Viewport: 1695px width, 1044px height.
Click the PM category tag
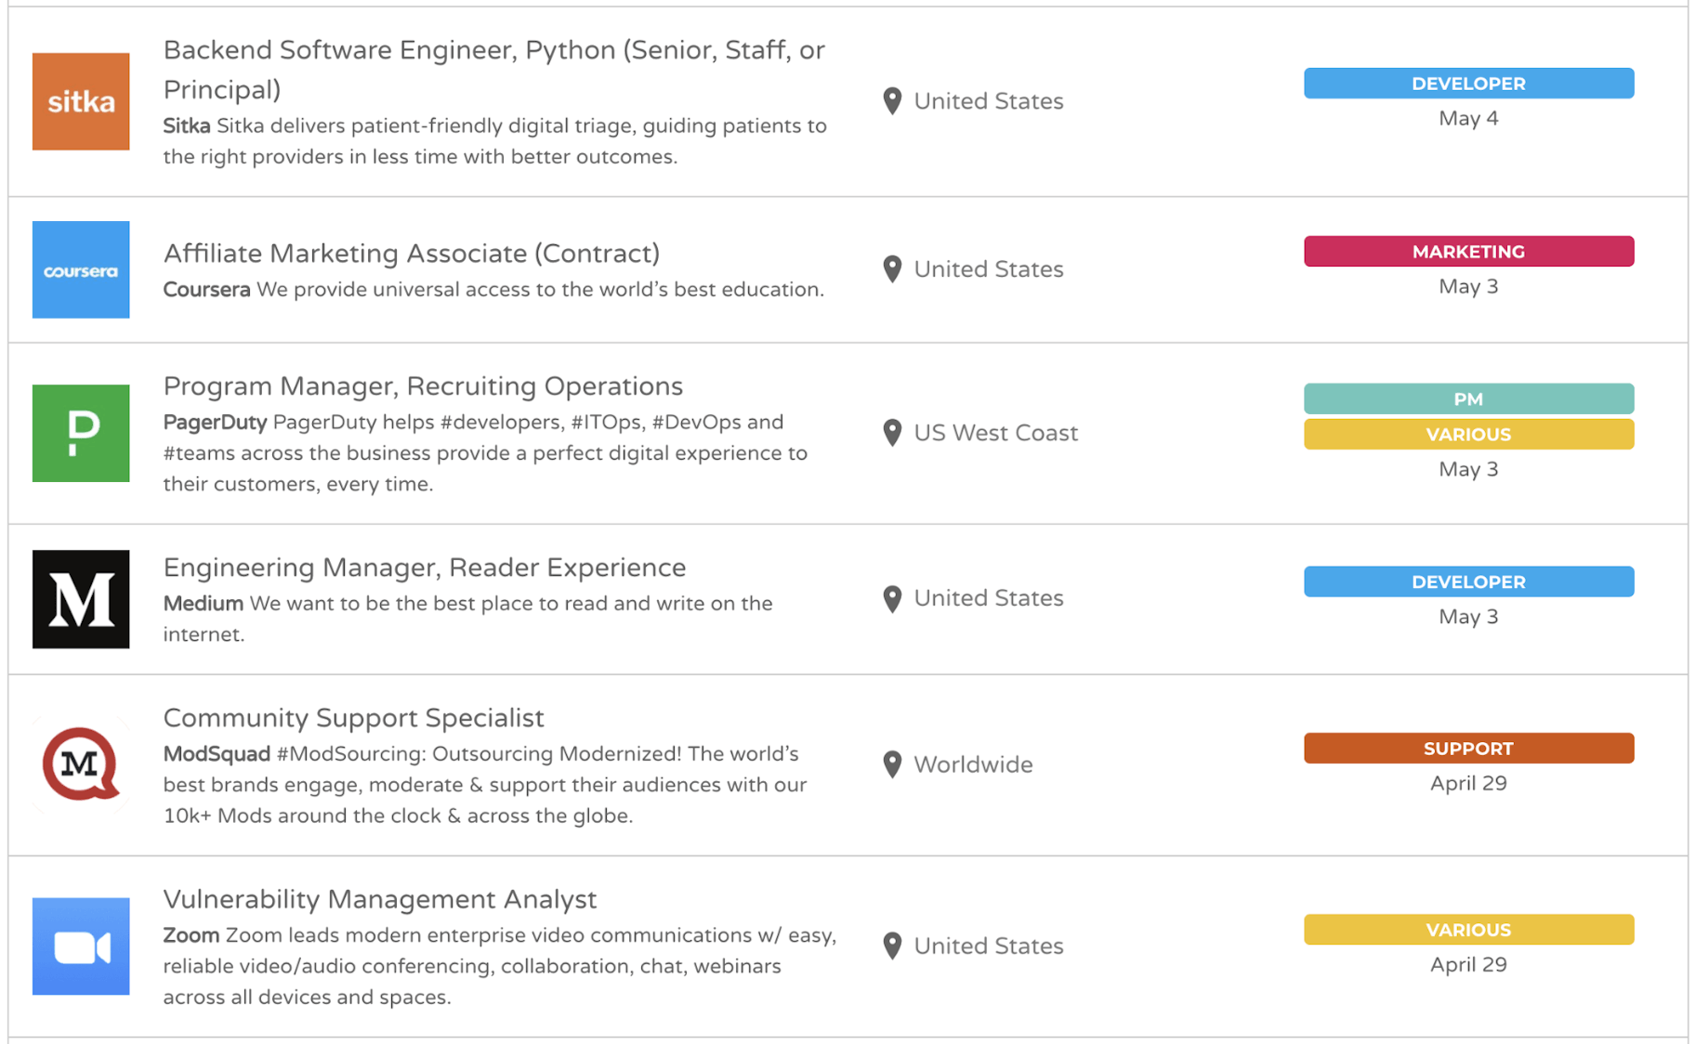[x=1468, y=398]
